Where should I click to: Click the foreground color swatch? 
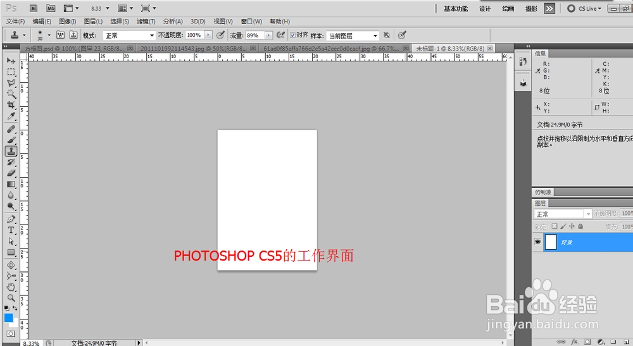click(8, 318)
